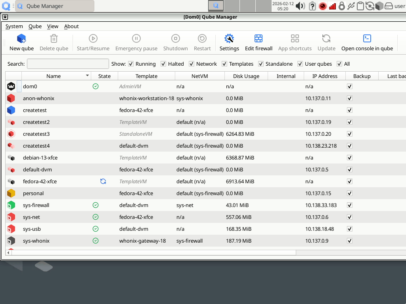Toggle the All filter checkbox

coord(339,64)
